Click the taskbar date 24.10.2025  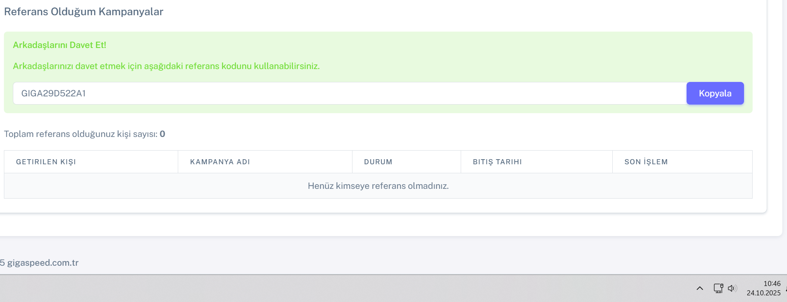(x=763, y=293)
